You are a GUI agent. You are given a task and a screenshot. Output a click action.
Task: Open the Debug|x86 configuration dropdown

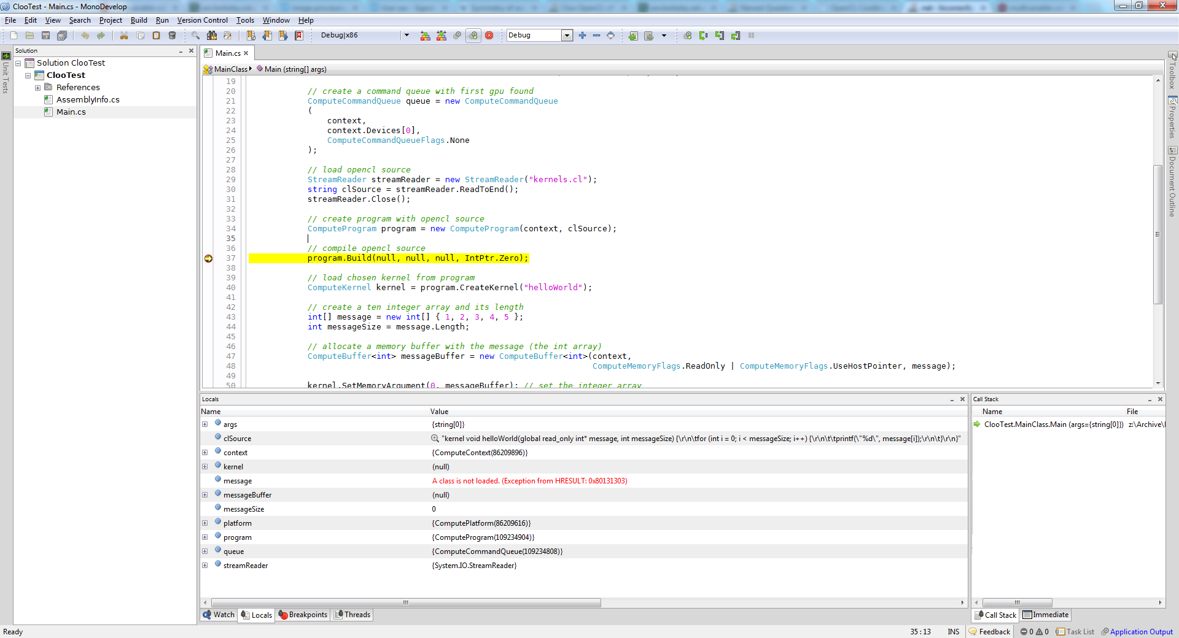coord(406,36)
